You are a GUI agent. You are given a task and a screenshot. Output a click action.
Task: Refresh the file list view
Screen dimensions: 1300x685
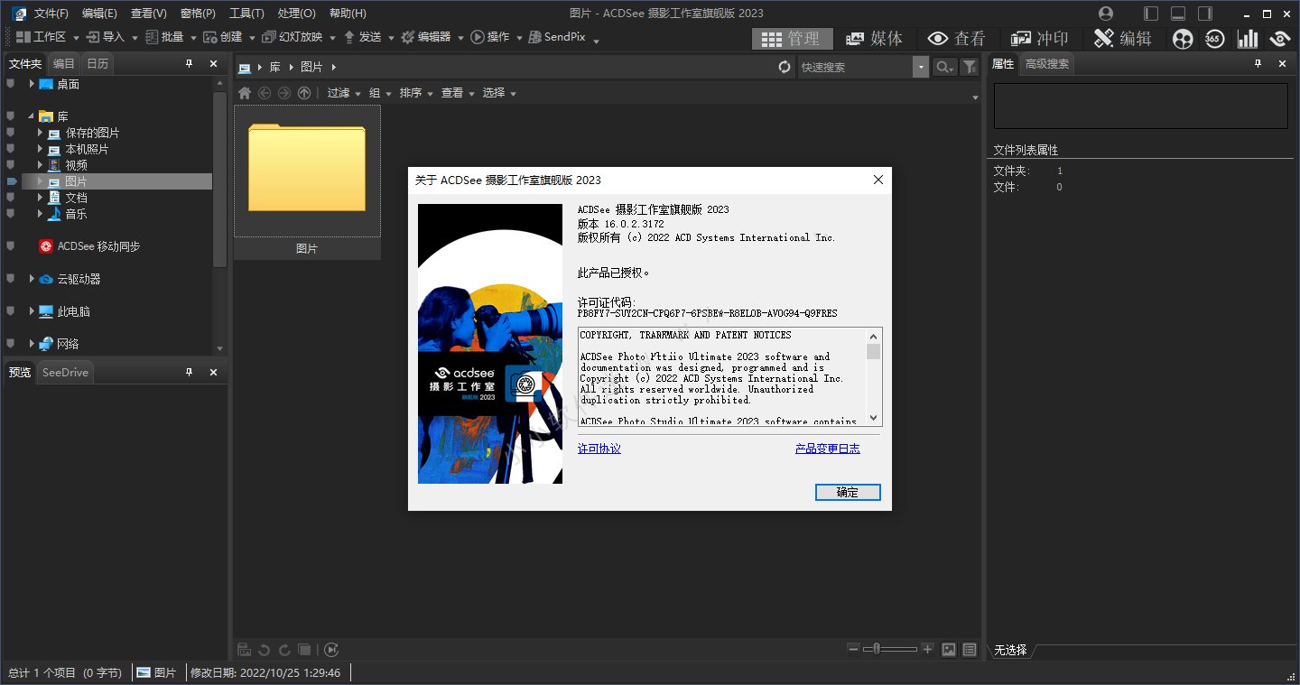coord(785,67)
